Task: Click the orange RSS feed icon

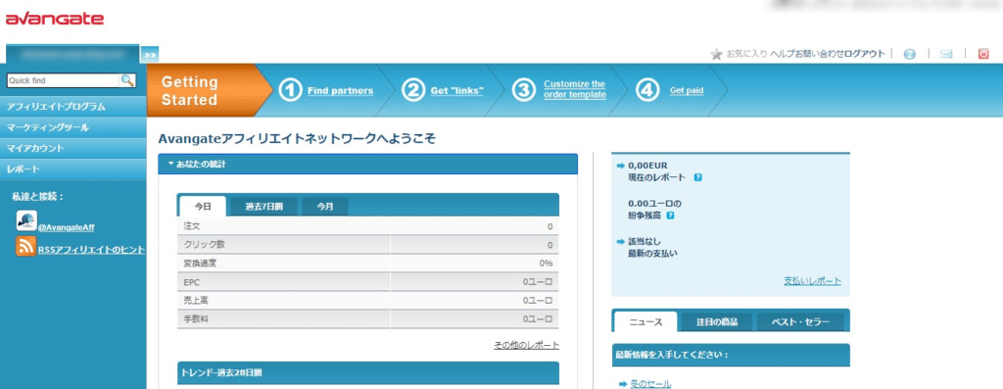Action: pyautogui.click(x=26, y=246)
